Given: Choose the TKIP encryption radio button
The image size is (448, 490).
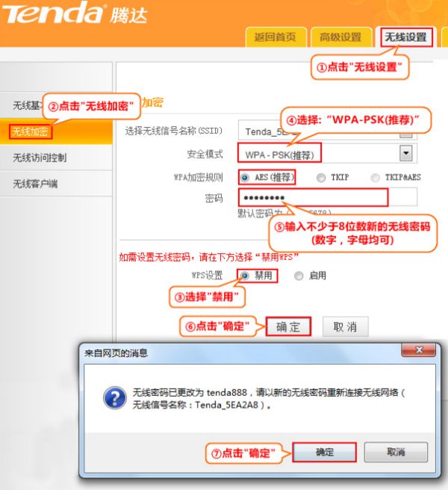Looking at the screenshot, I should click(x=321, y=178).
